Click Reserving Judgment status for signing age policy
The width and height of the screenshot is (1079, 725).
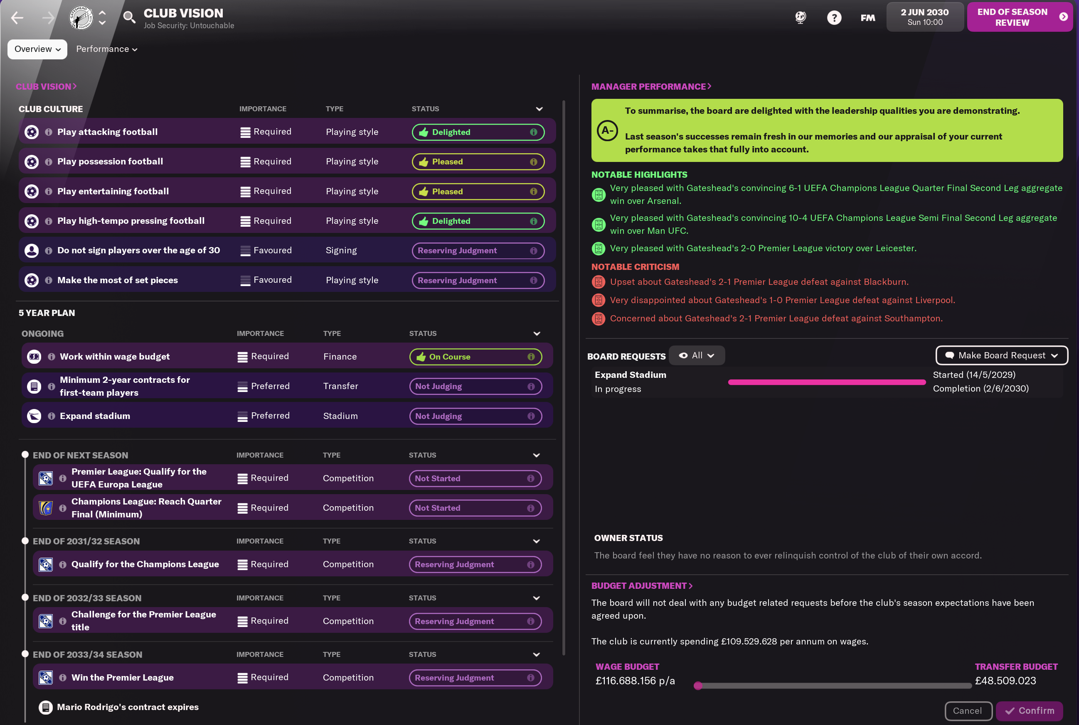[x=478, y=251]
